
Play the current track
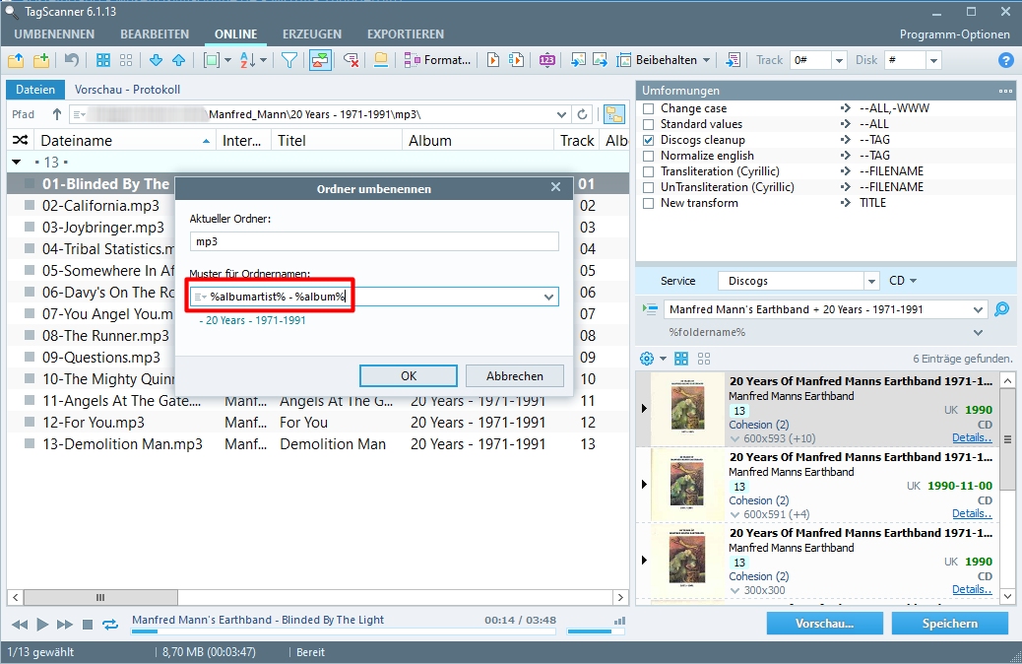[x=42, y=625]
